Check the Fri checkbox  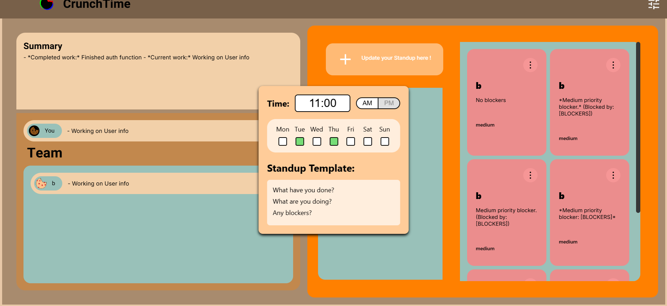(x=350, y=141)
